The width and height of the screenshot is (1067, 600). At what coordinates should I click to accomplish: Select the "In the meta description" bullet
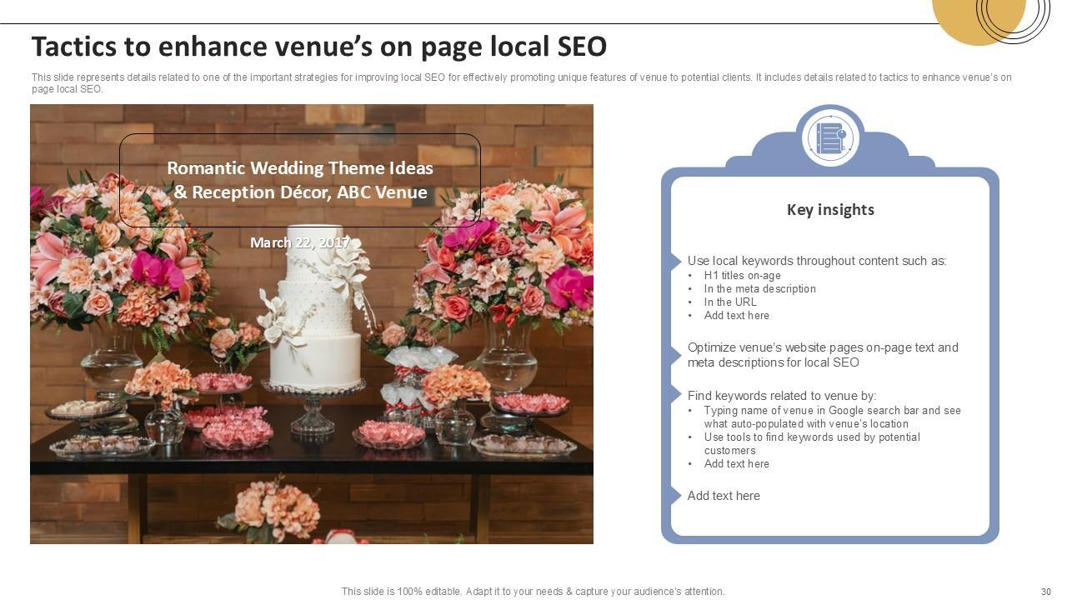pyautogui.click(x=759, y=289)
